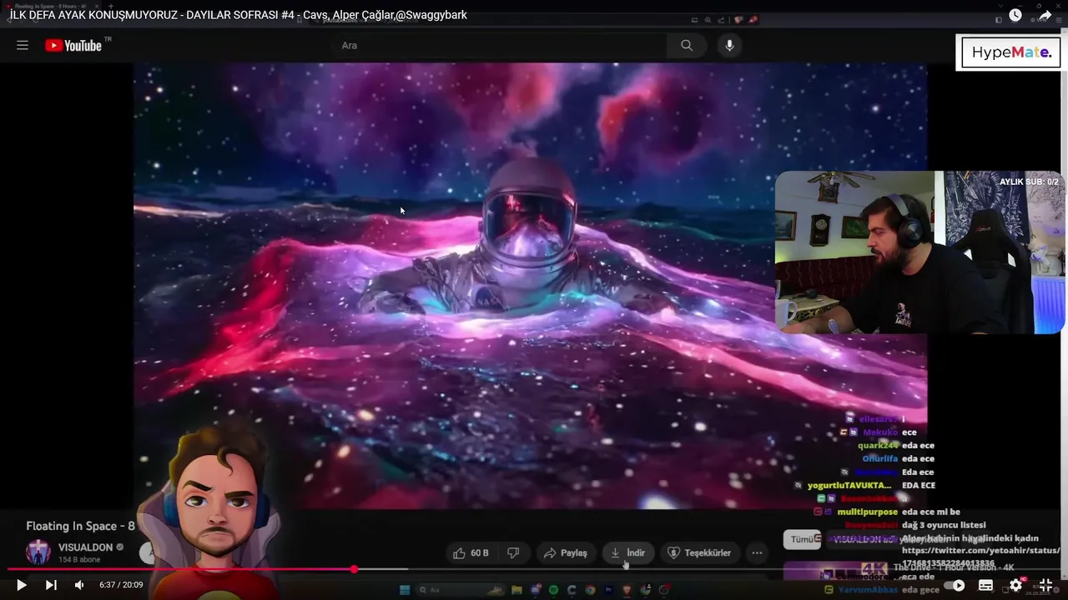Click chat username 'Onurlifa'
The width and height of the screenshot is (1068, 600).
point(880,458)
